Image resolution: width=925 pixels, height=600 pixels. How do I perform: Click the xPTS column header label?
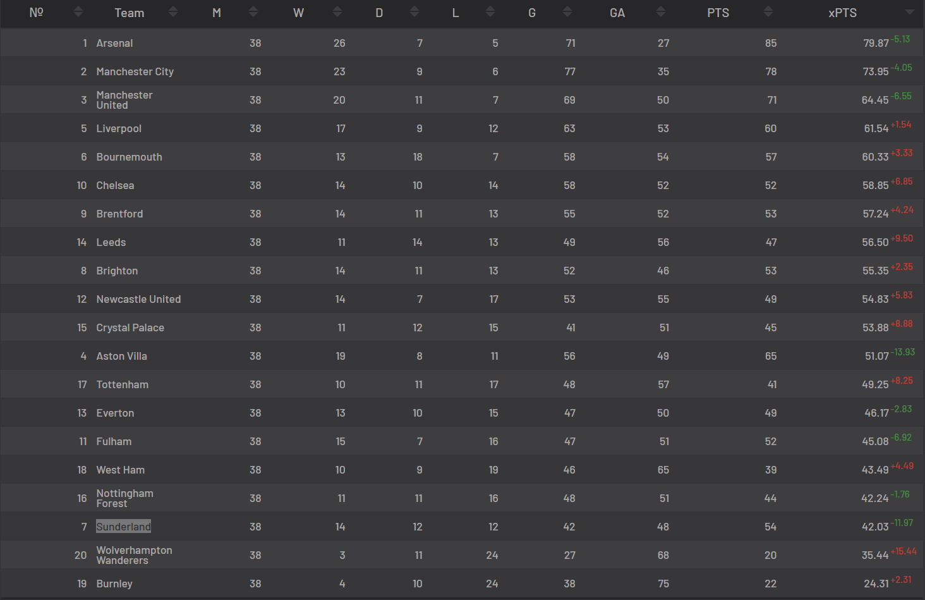tap(842, 13)
